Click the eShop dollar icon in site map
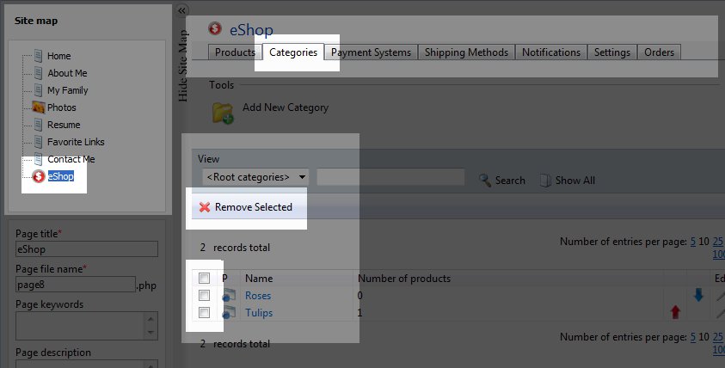The height and width of the screenshot is (368, 725). pyautogui.click(x=39, y=176)
